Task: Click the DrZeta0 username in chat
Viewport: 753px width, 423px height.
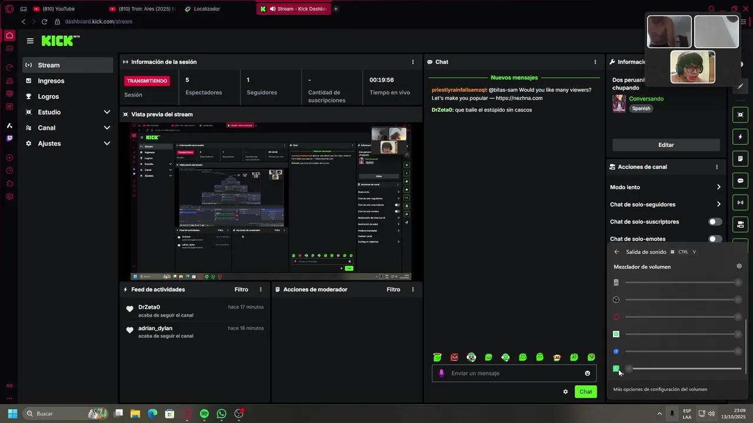Action: [442, 110]
